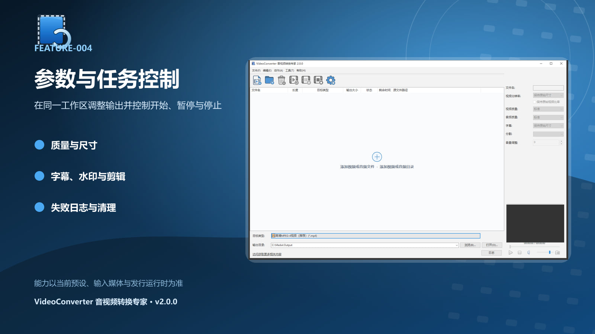Sort by 剩余时间 column header

click(385, 90)
